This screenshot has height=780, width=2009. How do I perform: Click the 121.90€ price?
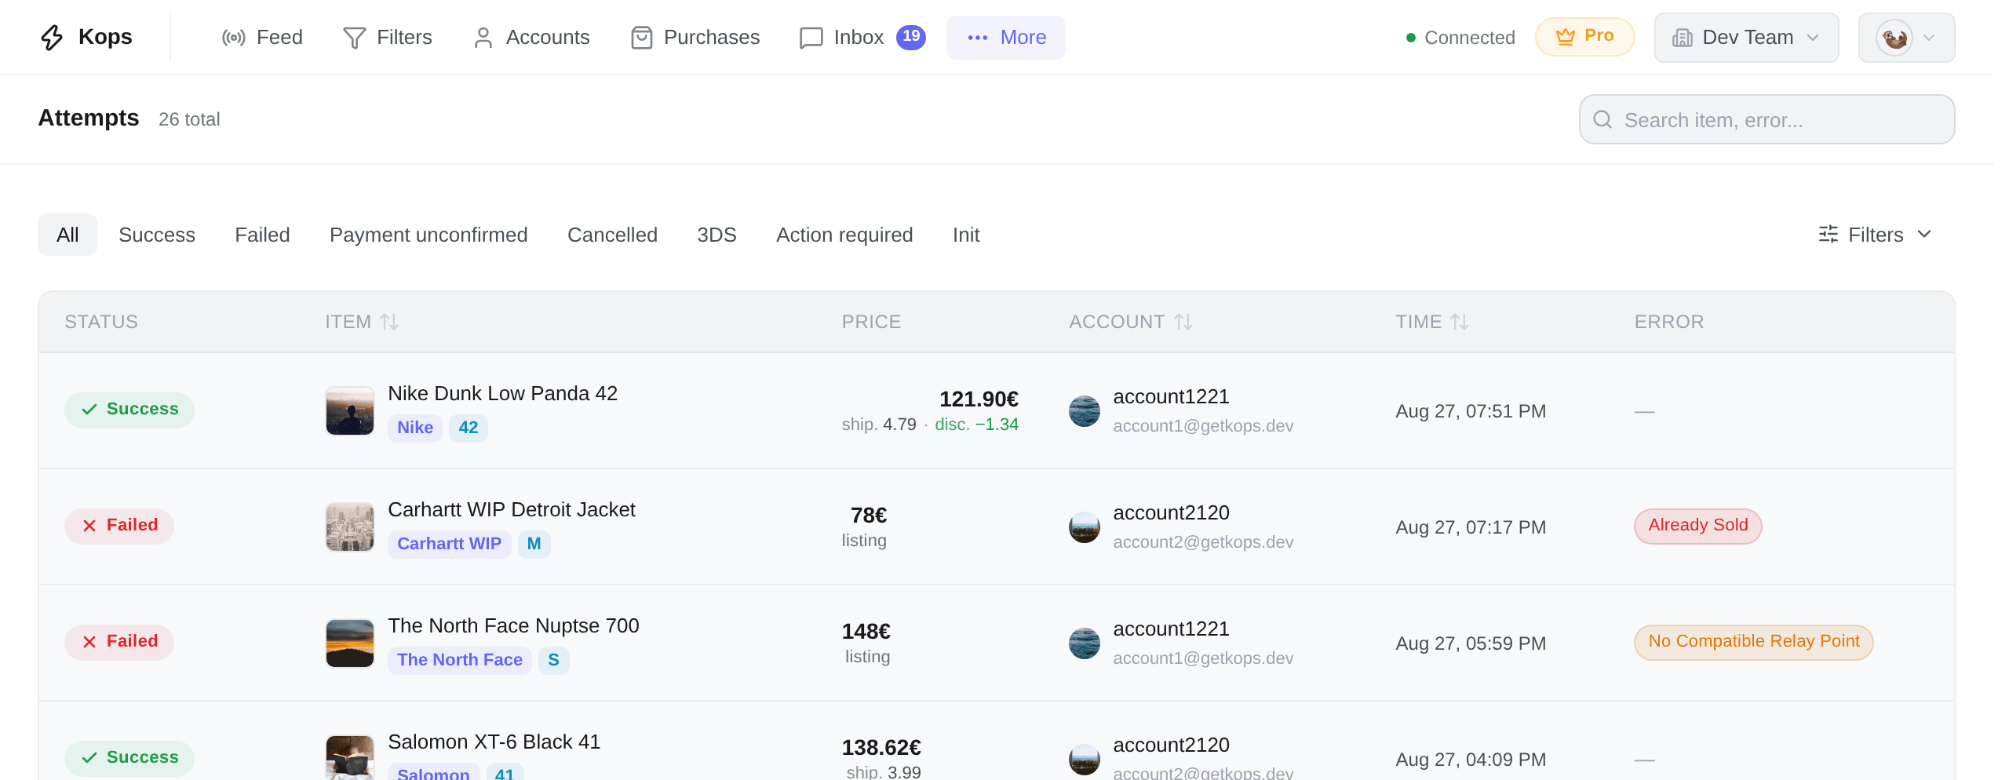click(x=979, y=399)
